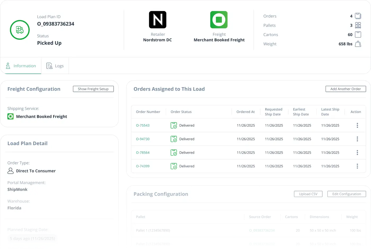Click the Nordstrom DC retailer logo

coord(158,20)
